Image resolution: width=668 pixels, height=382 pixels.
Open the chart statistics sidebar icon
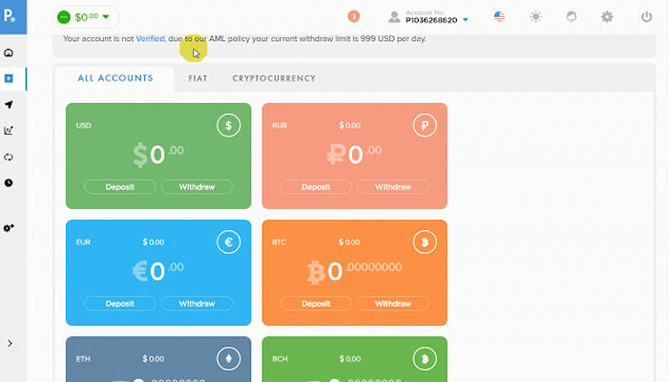coord(9,131)
